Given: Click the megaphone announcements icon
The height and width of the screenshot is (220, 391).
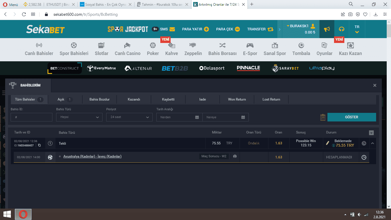Looking at the screenshot, I should [327, 29].
